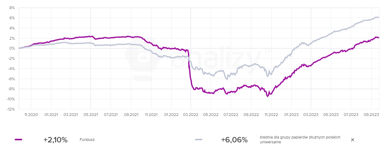Click the 07.2023 date axis label
Screen dimensions: 386x149
351,115
